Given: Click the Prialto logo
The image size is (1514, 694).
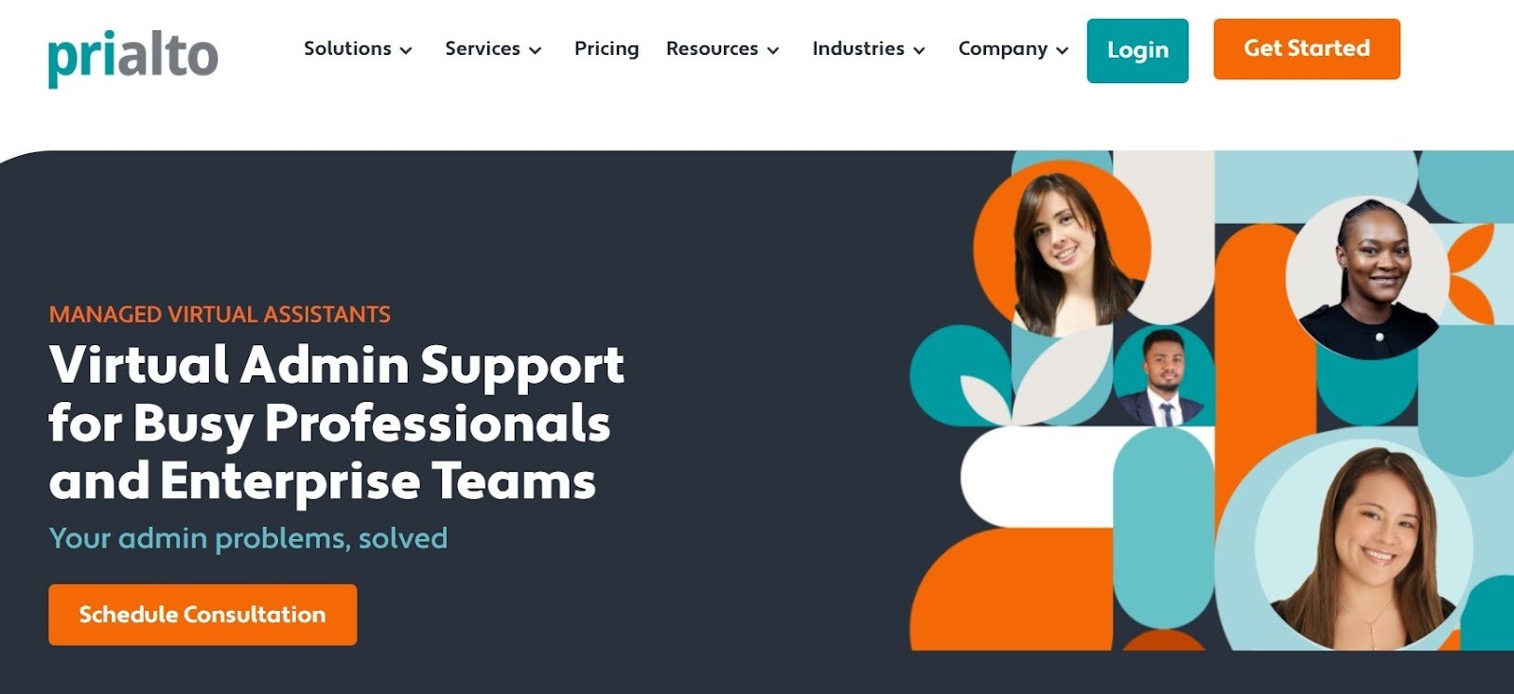Looking at the screenshot, I should (x=133, y=57).
